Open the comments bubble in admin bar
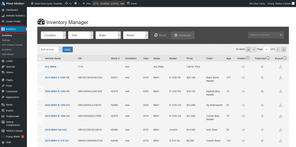This screenshot has height=147, width=296. pyautogui.click(x=77, y=3)
